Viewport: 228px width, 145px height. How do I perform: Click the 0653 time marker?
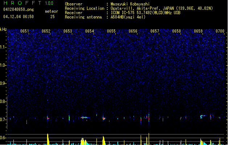click(68, 31)
